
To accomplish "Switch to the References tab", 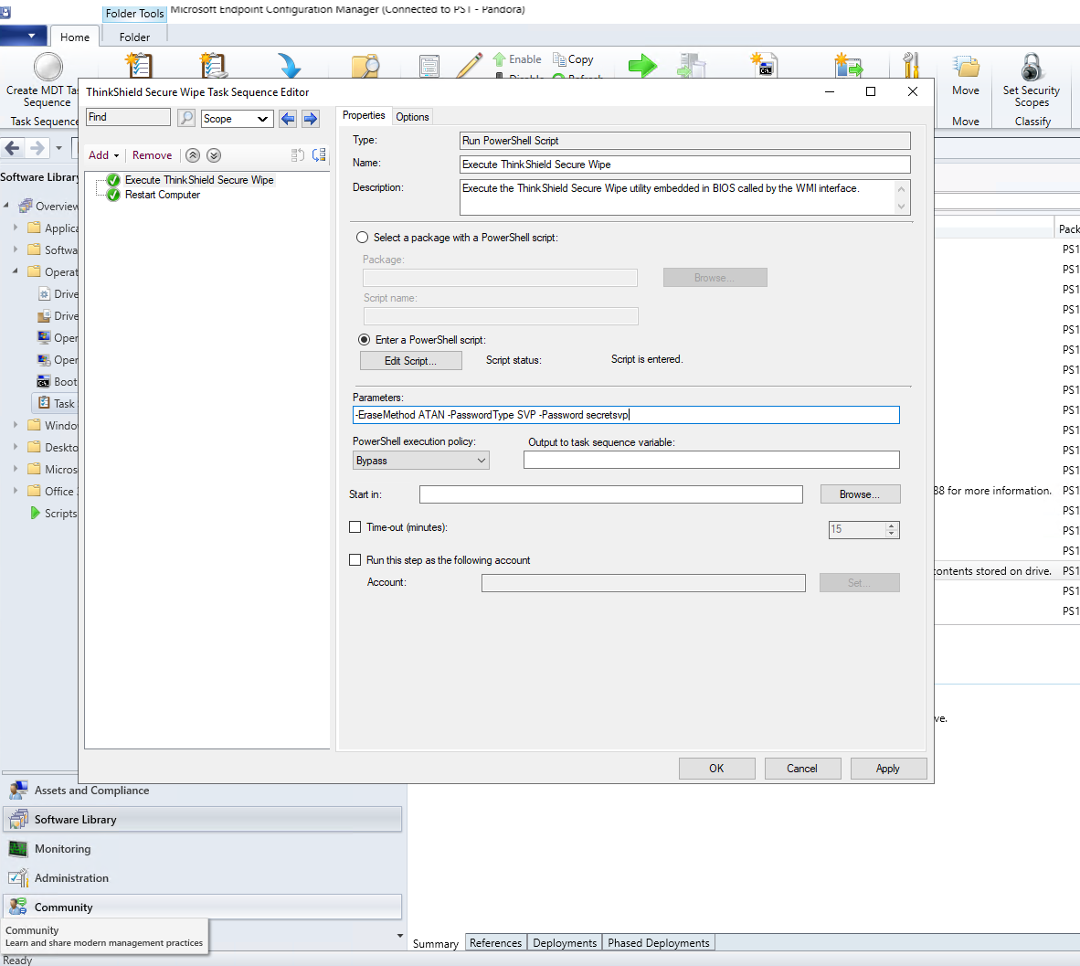I will tap(495, 942).
